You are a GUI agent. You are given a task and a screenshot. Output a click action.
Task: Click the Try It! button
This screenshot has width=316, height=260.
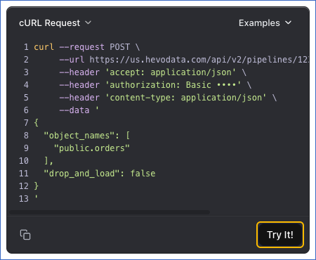[280, 235]
